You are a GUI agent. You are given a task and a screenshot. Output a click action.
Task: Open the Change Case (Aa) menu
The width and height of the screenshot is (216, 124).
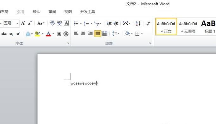click(x=41, y=23)
